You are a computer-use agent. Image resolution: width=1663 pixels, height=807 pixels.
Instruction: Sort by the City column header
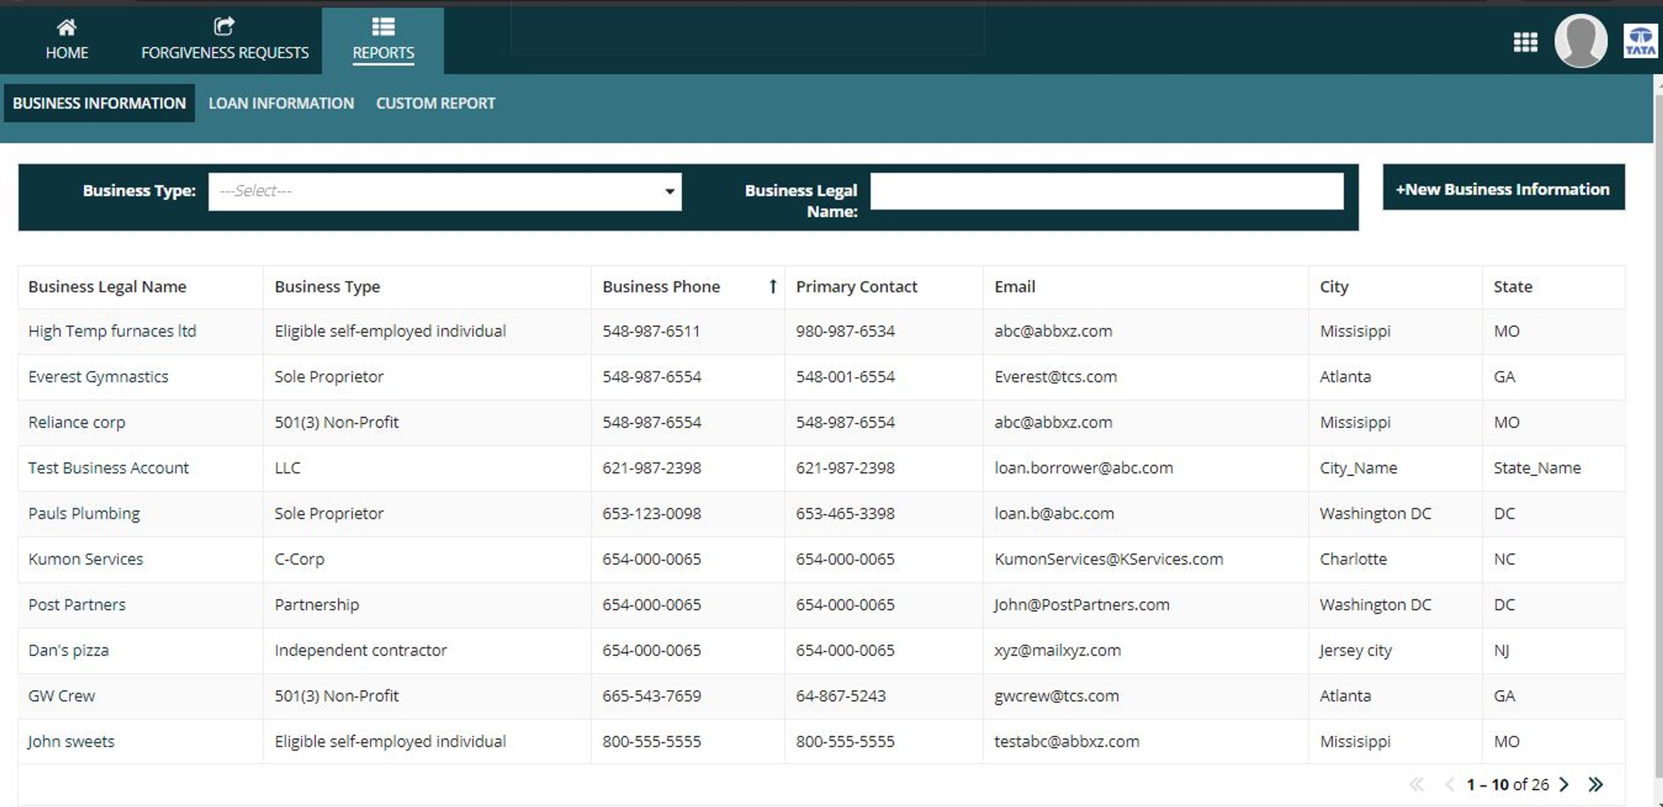coord(1334,287)
